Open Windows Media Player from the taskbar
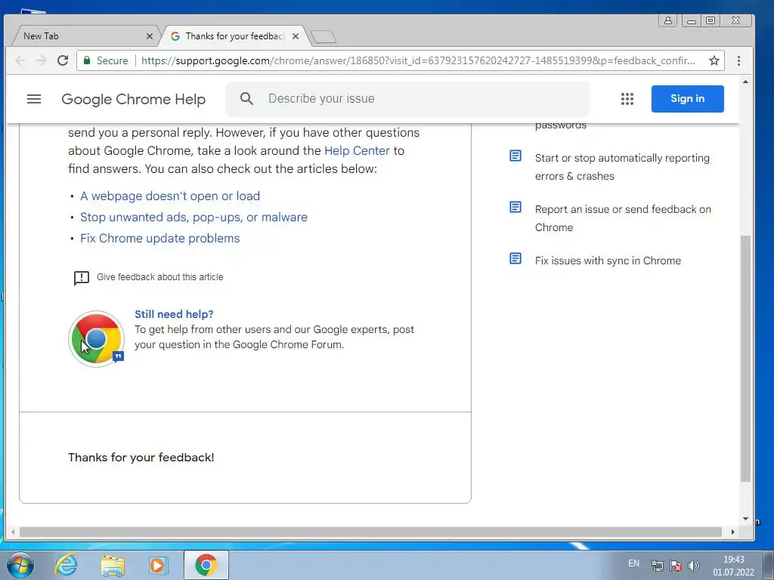This screenshot has width=774, height=580. [159, 565]
